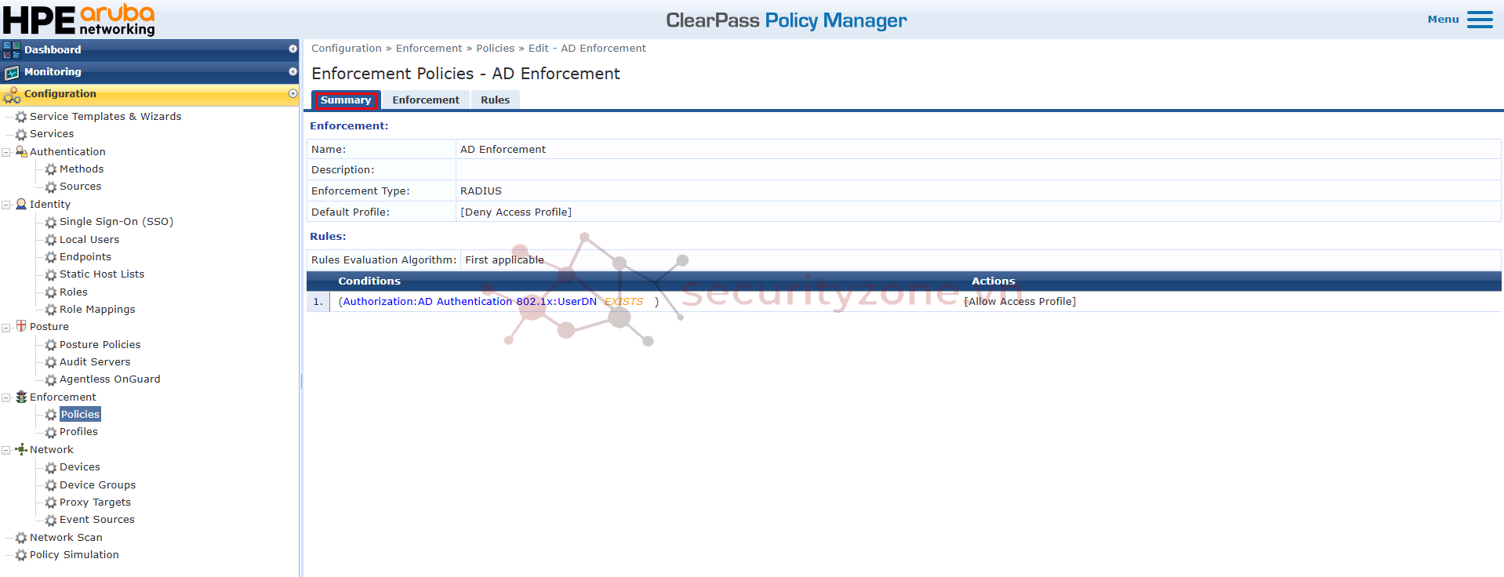This screenshot has width=1504, height=577.
Task: Switch to the Enforcement tab
Action: pos(426,100)
